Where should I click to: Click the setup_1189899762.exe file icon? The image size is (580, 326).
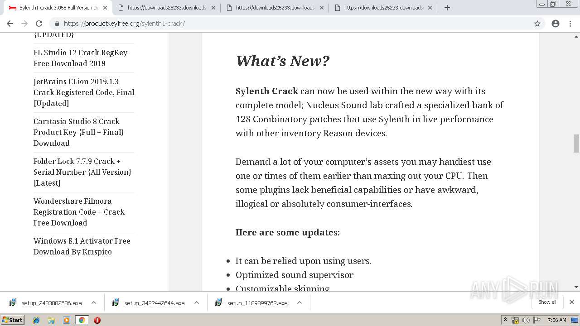[x=219, y=302]
